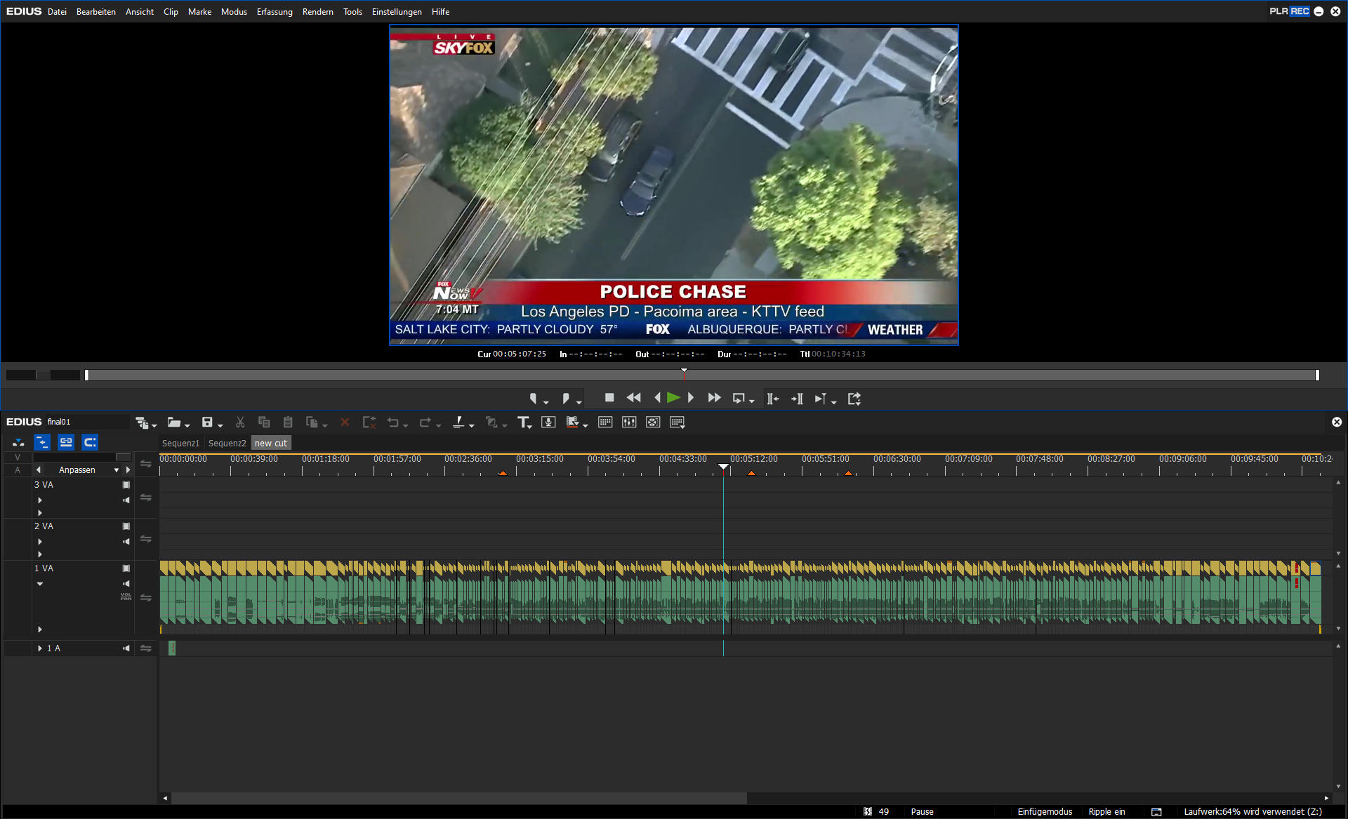
Task: Expand audio of track 3 VA
Action: click(40, 500)
